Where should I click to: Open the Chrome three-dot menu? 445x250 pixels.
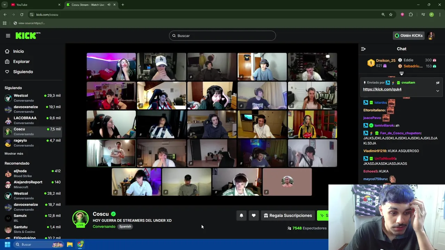pyautogui.click(x=440, y=15)
